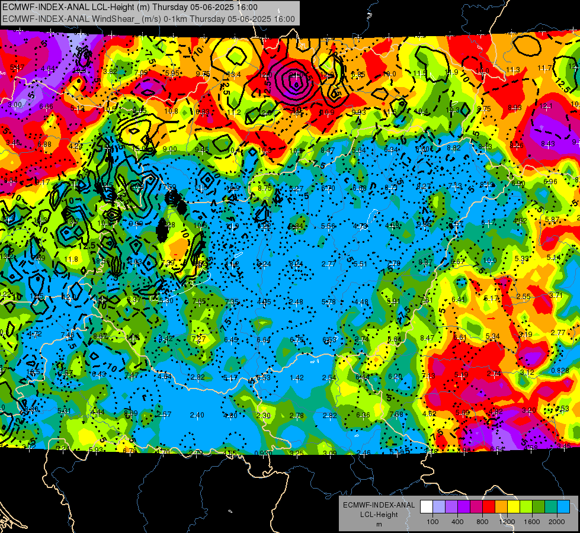This screenshot has height=533, width=580.
Task: Click the teal legend swatch left of 2000
Action: click(x=551, y=507)
